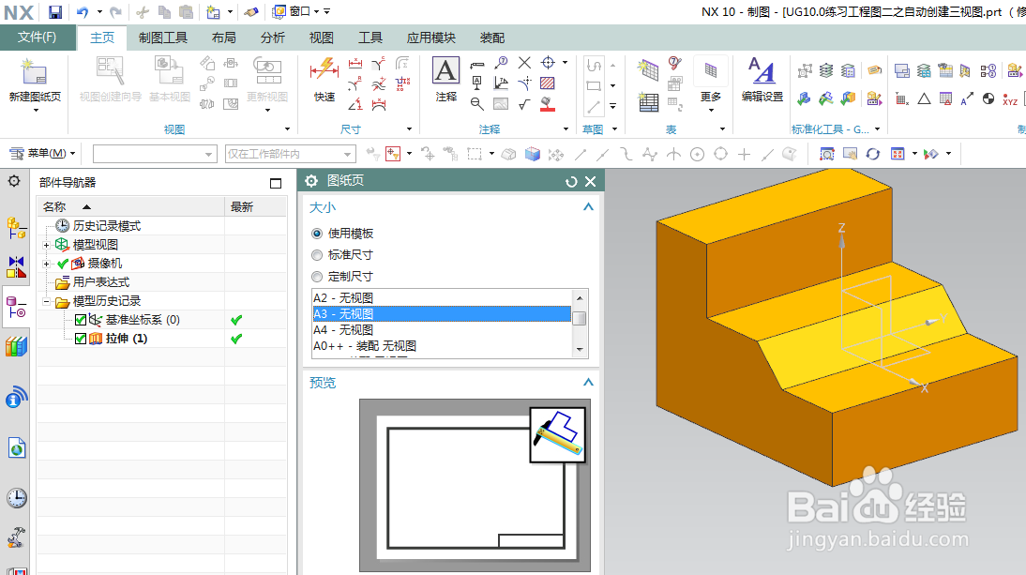Select the Use Template (使用模板) radio button
Image resolution: width=1026 pixels, height=575 pixels.
317,234
